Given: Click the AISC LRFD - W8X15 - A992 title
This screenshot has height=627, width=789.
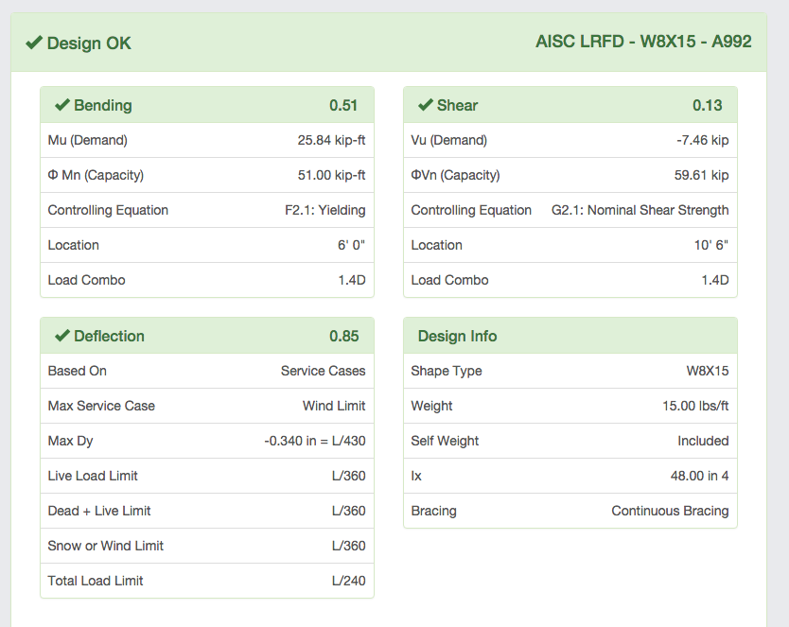Looking at the screenshot, I should pos(643,43).
